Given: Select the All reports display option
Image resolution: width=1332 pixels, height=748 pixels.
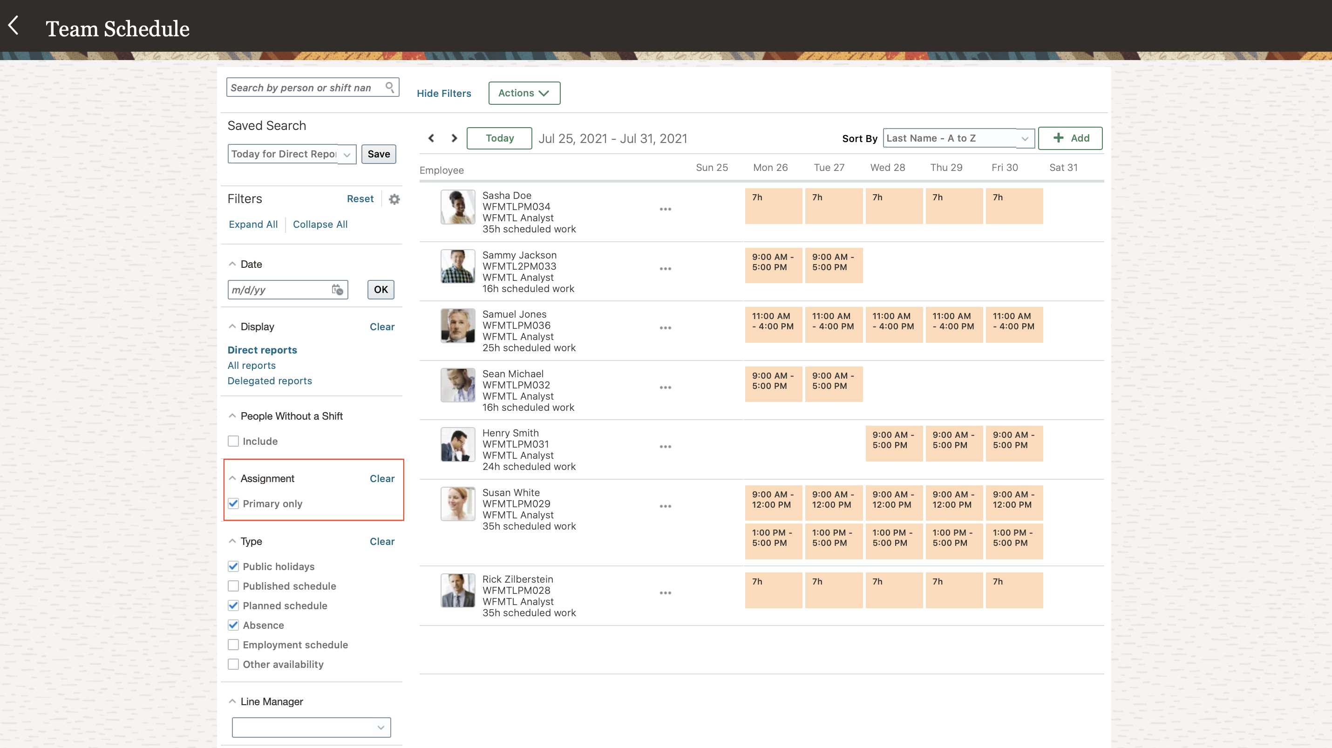Looking at the screenshot, I should pos(251,366).
